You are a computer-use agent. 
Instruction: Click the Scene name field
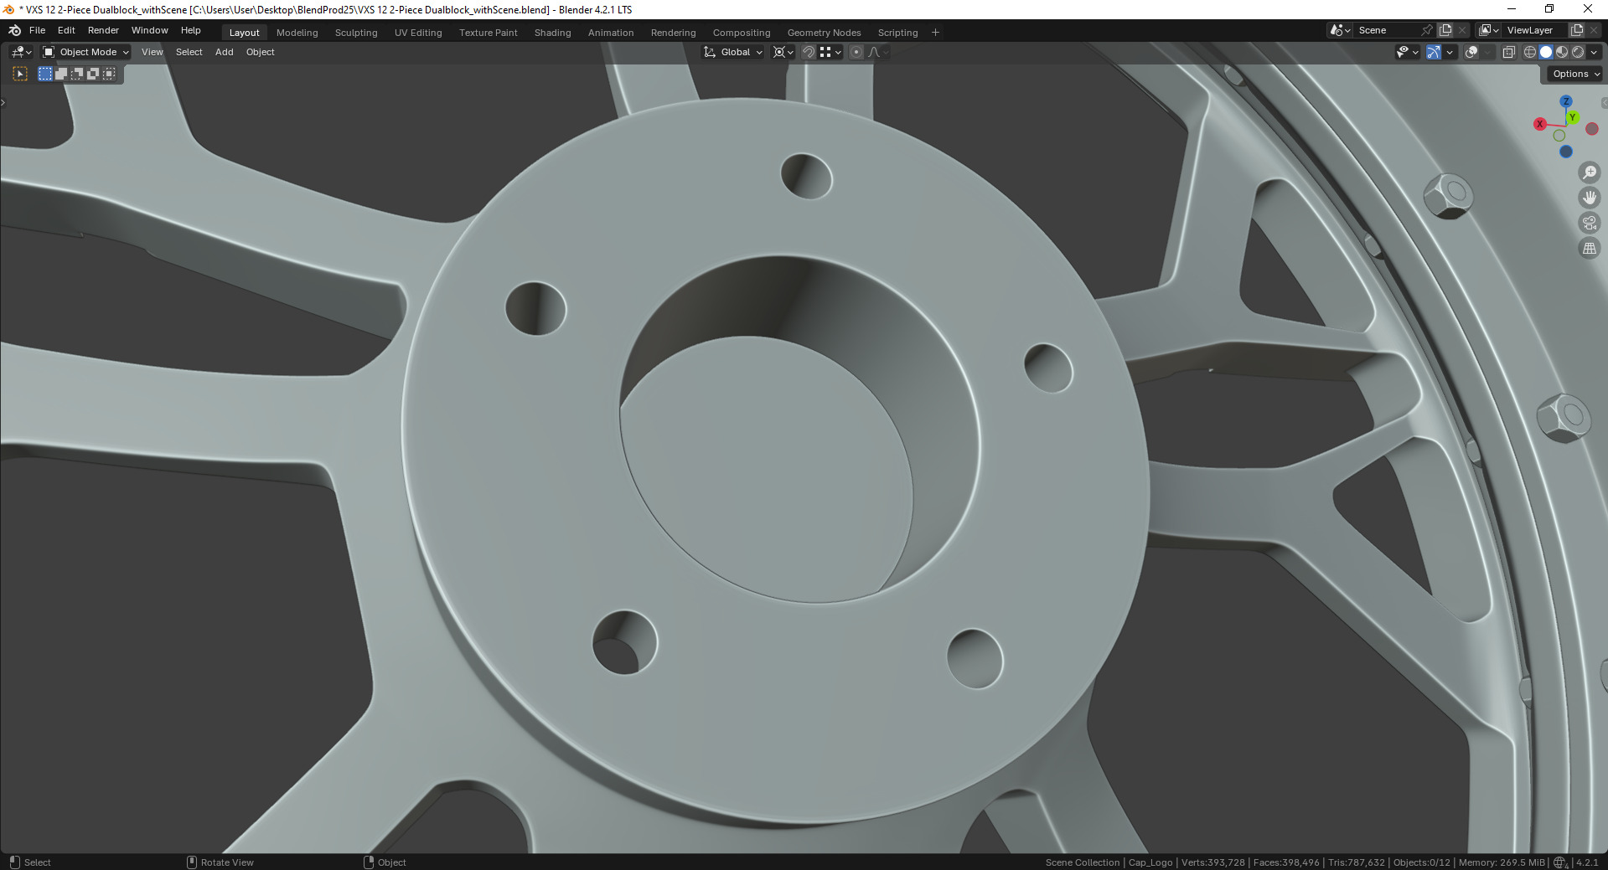coord(1387,30)
